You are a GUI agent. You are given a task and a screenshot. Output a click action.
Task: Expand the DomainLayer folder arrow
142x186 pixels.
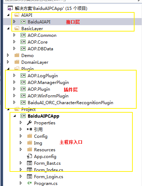(x=8, y=62)
